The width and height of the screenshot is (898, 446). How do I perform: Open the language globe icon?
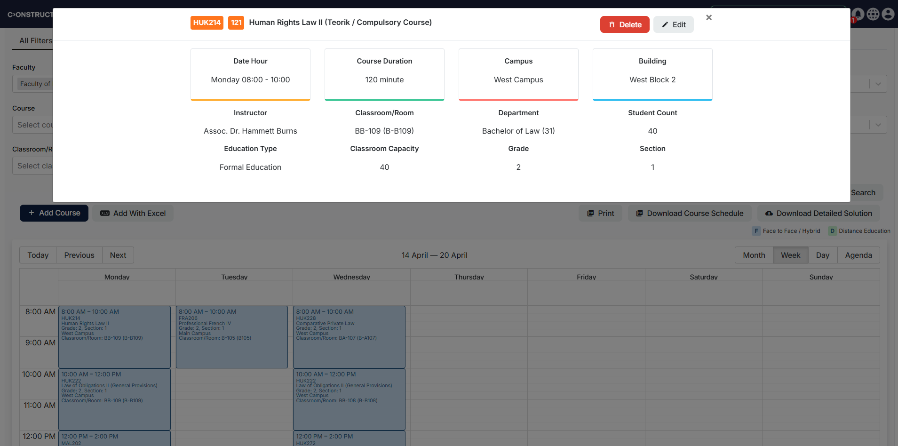click(873, 14)
